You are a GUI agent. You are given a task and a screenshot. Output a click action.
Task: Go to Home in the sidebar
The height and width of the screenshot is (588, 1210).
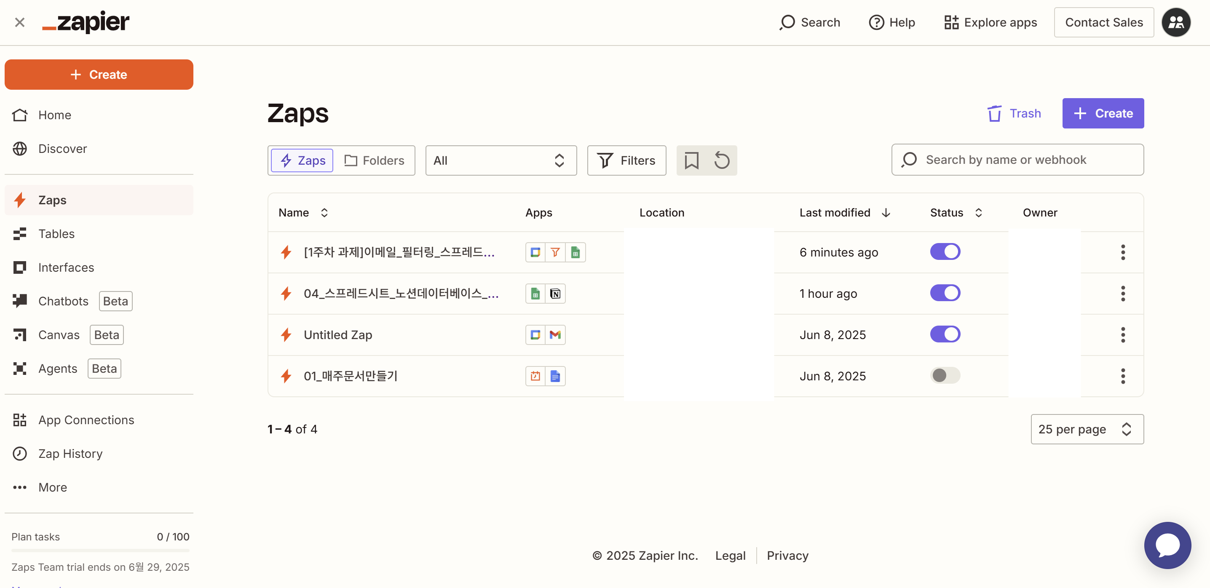click(x=99, y=115)
